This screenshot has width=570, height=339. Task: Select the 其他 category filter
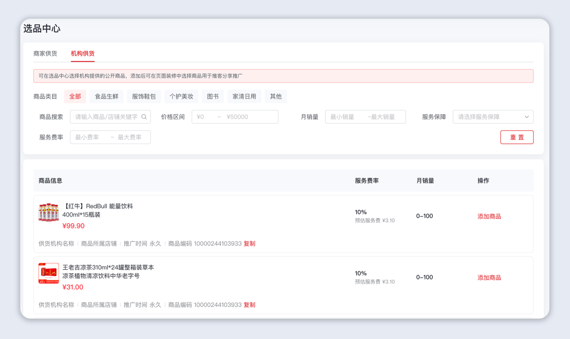tap(275, 97)
